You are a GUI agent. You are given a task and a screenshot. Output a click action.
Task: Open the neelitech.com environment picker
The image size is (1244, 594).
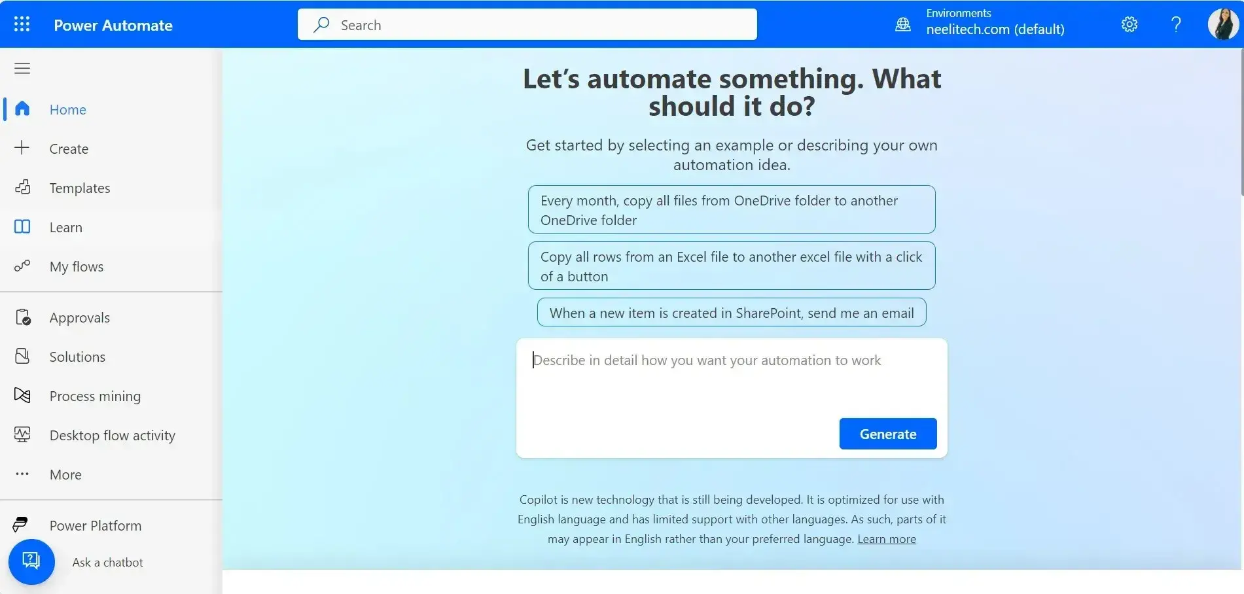point(980,24)
